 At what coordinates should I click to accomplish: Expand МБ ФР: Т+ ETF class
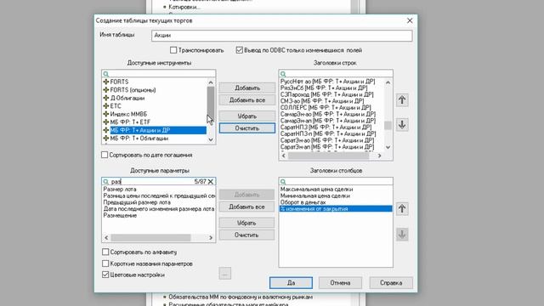(x=106, y=122)
